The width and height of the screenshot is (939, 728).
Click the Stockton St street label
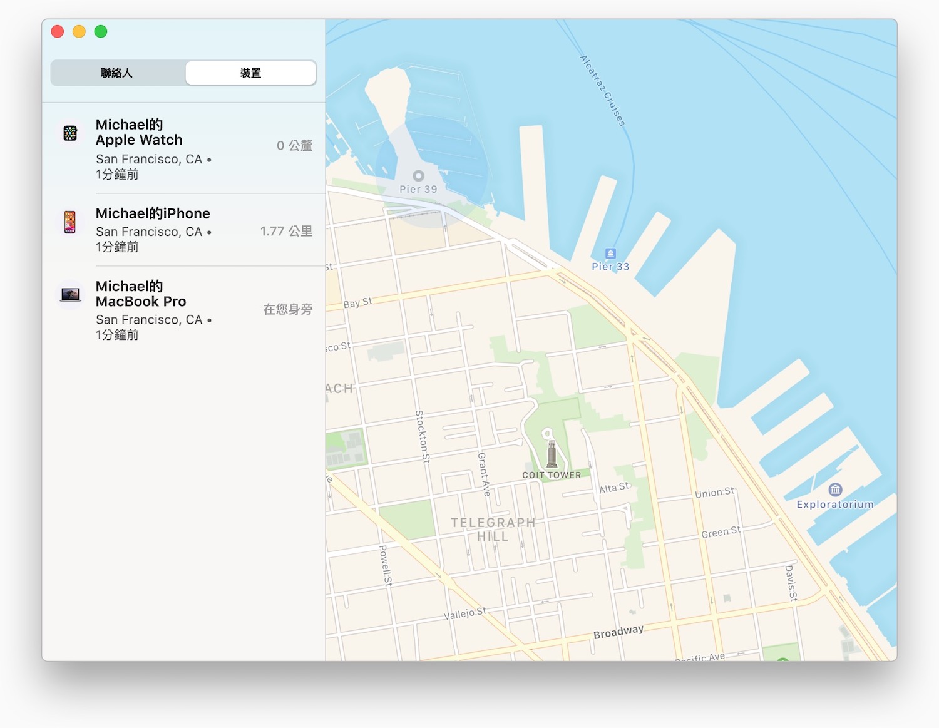(x=423, y=436)
